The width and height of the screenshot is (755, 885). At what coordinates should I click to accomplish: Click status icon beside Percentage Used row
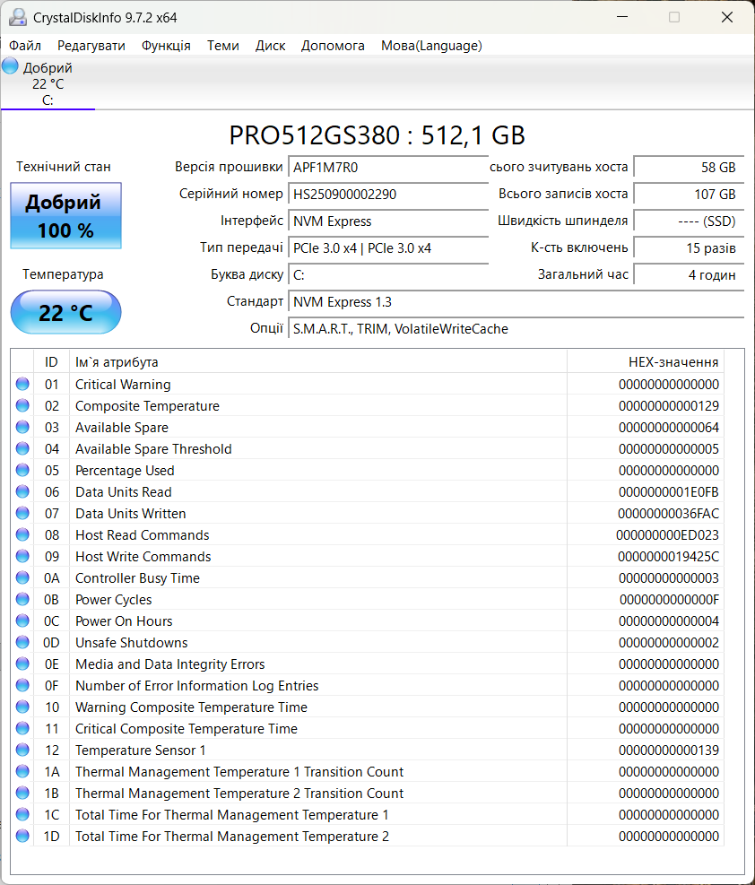point(22,471)
